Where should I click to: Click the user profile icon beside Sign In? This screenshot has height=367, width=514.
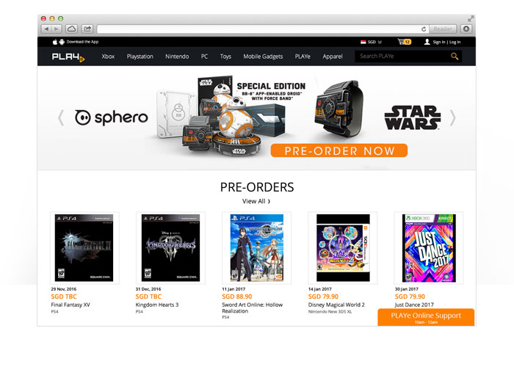[x=427, y=42]
